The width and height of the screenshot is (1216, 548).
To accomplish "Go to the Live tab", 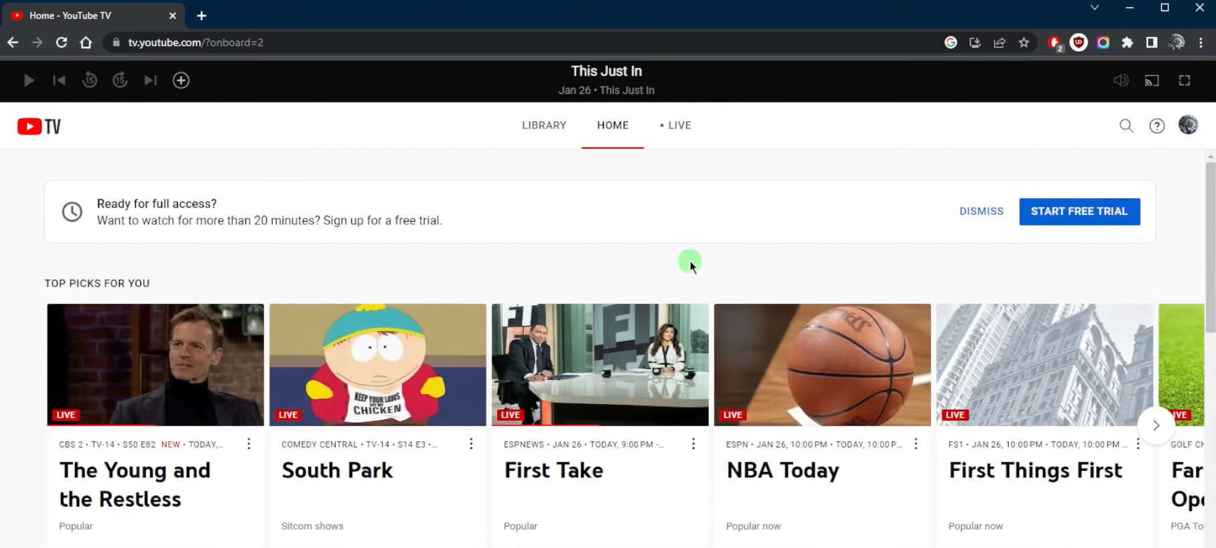I will (675, 125).
